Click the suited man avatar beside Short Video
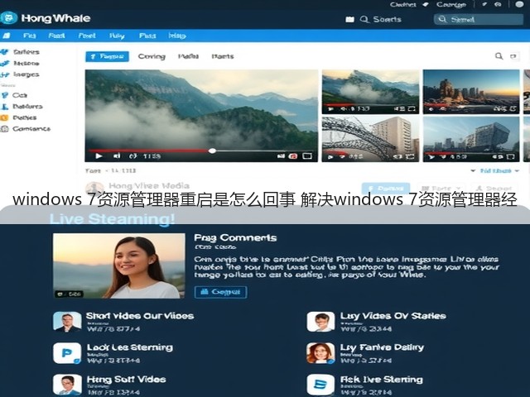The width and height of the screenshot is (530, 397). pyautogui.click(x=67, y=322)
